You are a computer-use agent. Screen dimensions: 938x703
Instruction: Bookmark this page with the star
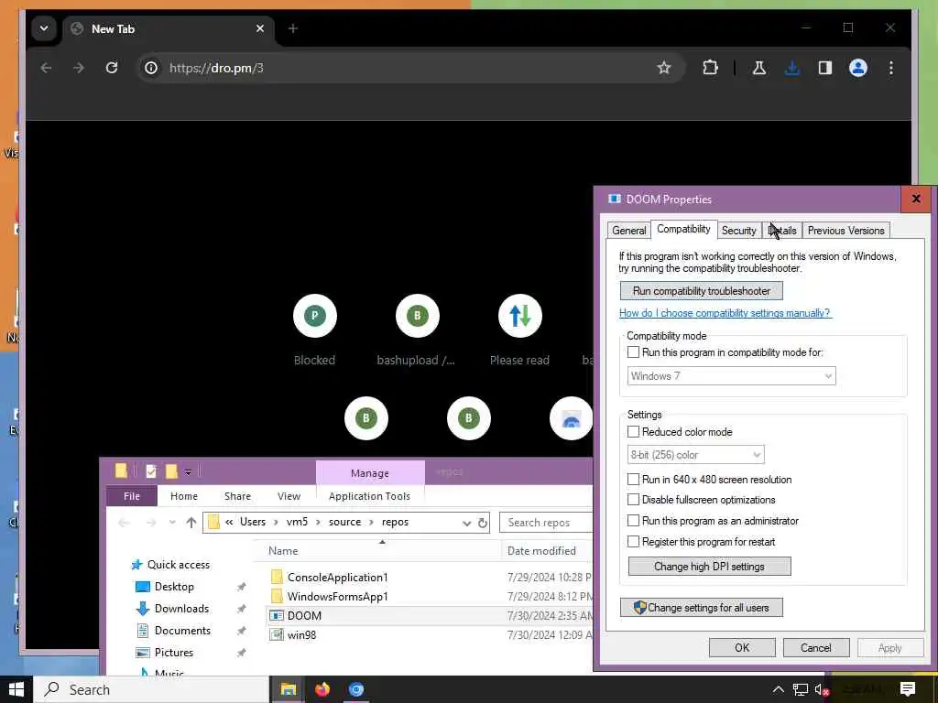[664, 68]
